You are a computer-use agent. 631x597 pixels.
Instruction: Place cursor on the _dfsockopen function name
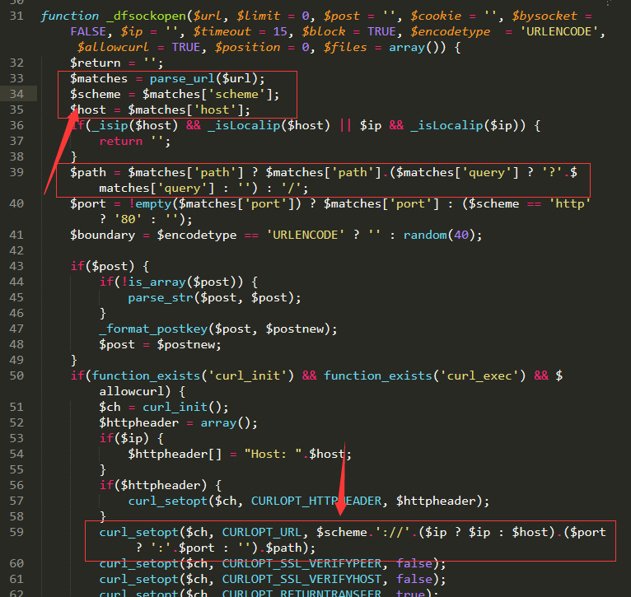146,16
